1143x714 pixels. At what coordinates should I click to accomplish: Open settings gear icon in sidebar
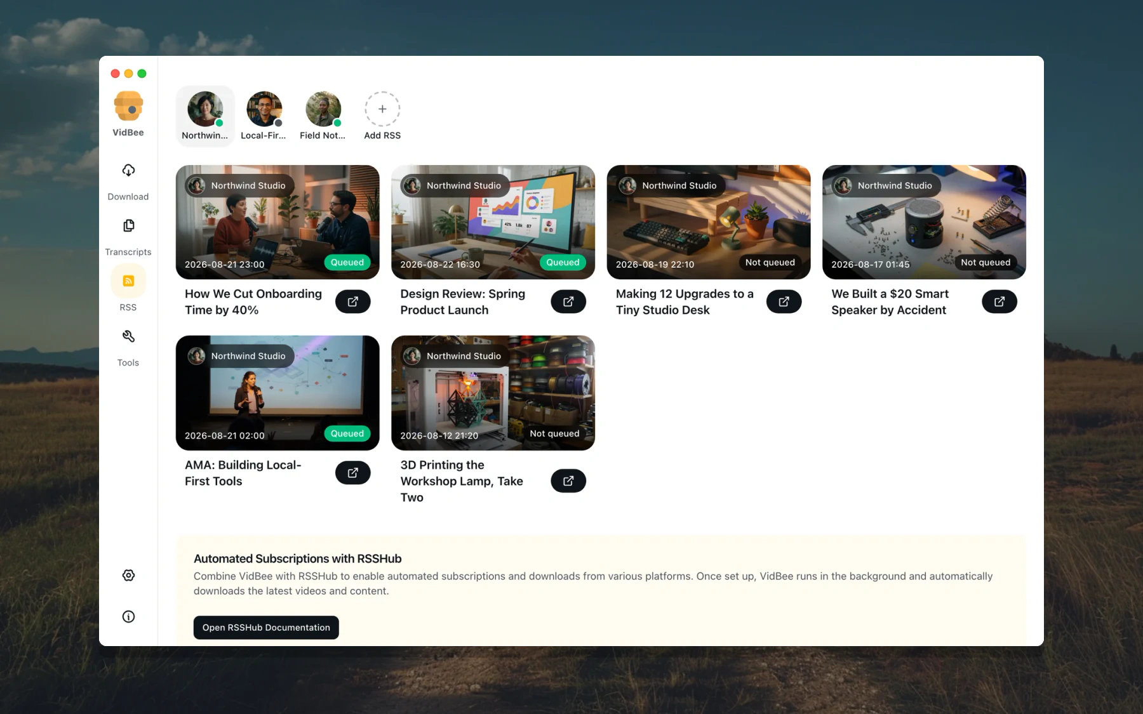click(x=128, y=575)
